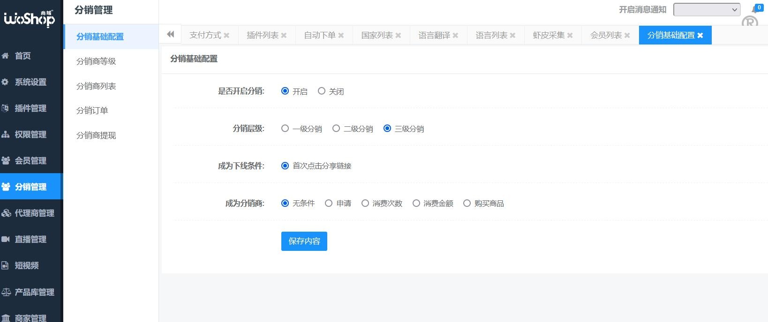Click the plugin management icon
This screenshot has width=768, height=322.
click(x=6, y=108)
